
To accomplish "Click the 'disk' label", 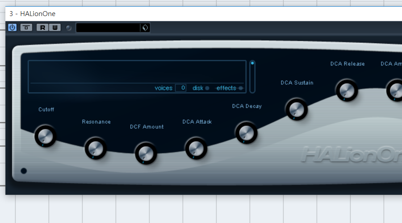I will click(x=198, y=88).
